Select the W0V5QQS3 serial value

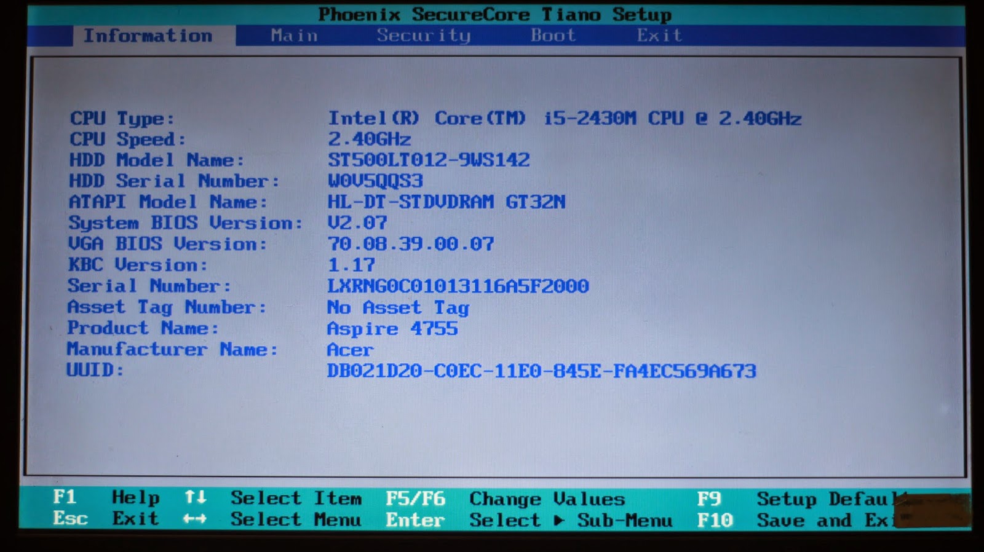375,181
